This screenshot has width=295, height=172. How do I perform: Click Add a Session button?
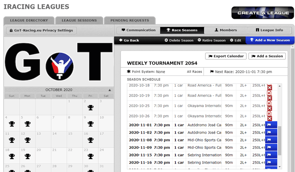267,56
